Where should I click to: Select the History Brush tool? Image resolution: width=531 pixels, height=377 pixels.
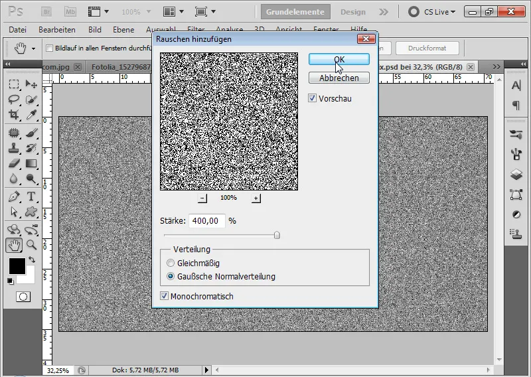pos(31,148)
